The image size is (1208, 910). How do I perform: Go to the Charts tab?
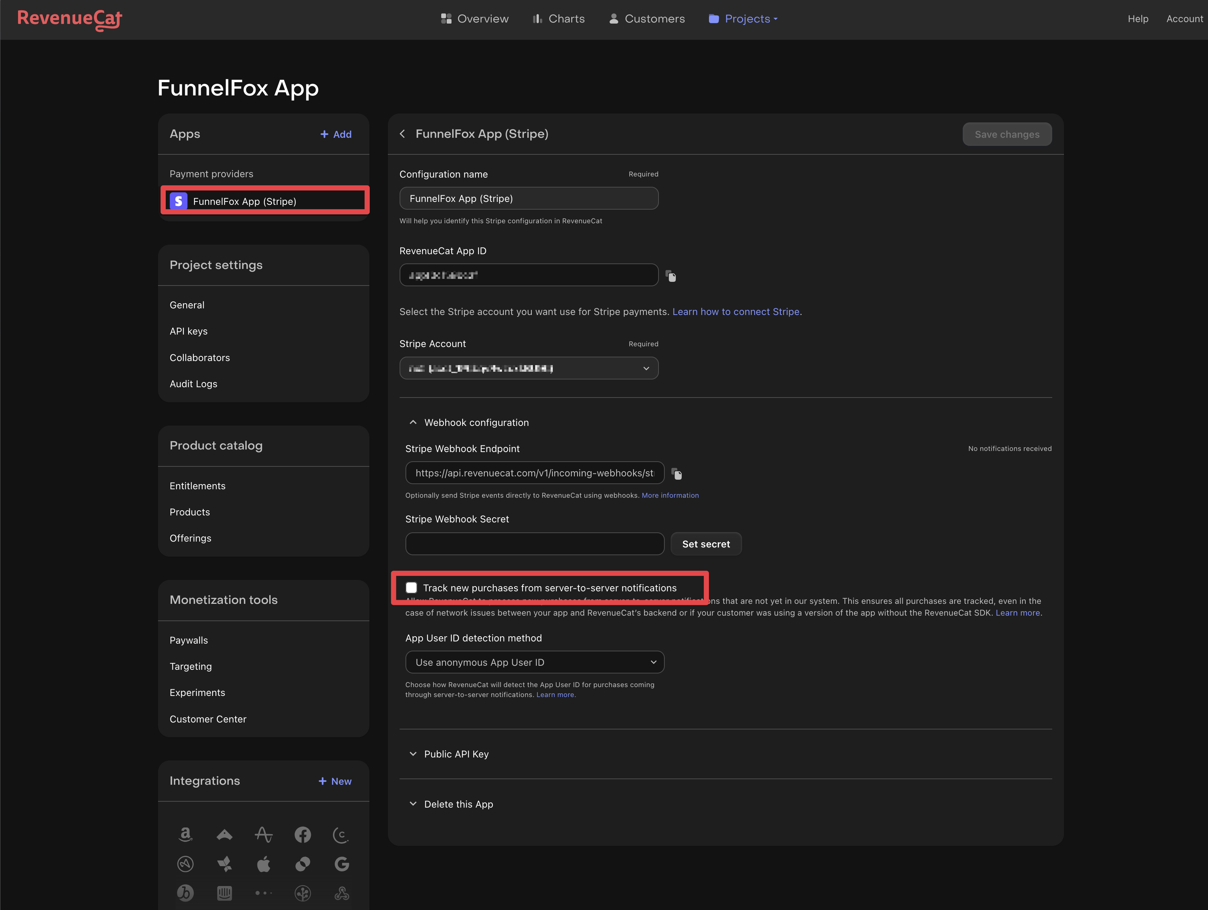(559, 18)
